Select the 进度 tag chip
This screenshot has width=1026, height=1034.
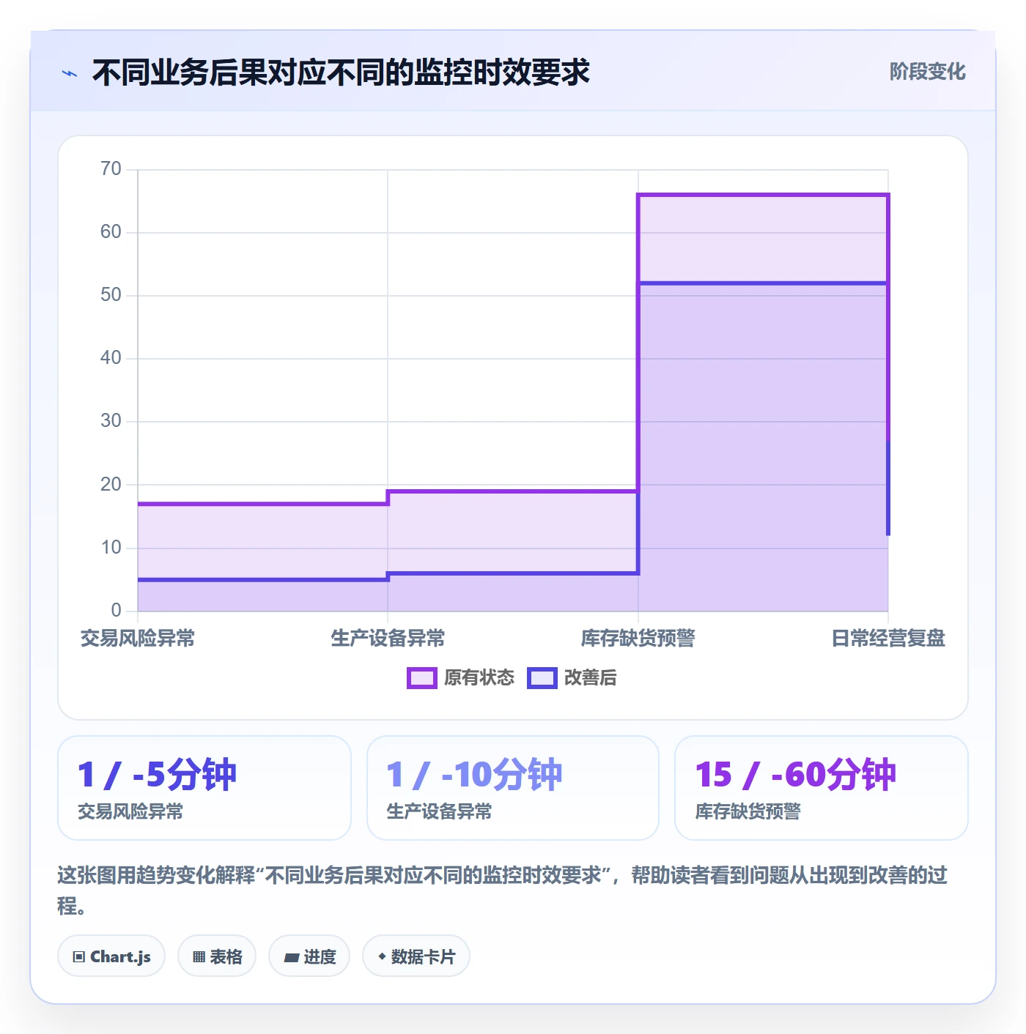[x=309, y=956]
